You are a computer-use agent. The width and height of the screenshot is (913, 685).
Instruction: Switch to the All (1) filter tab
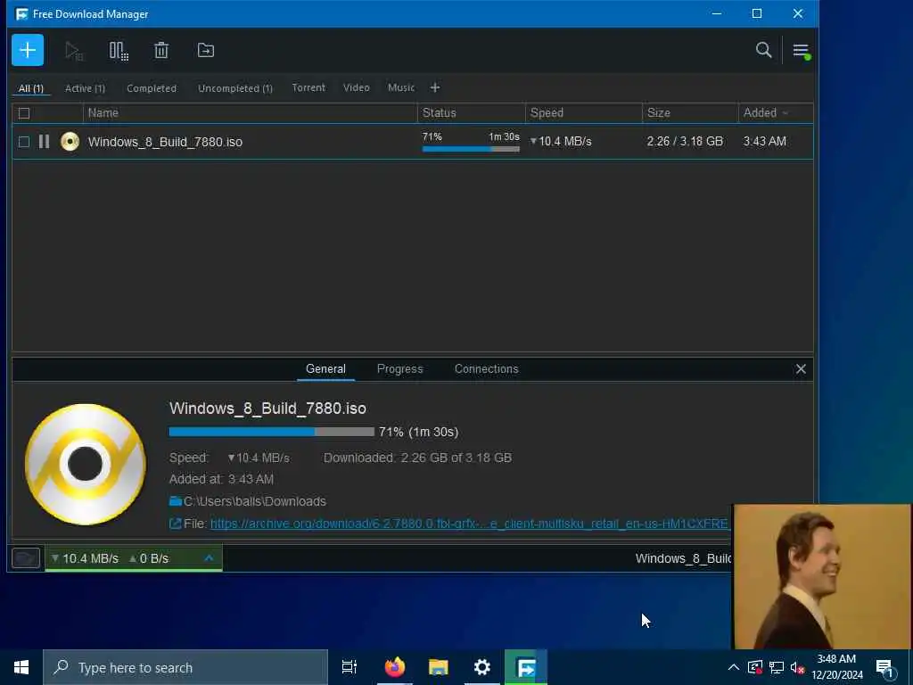coord(31,88)
